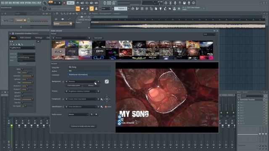
Task: Open the Line snap dropdown
Action: click(106, 8)
